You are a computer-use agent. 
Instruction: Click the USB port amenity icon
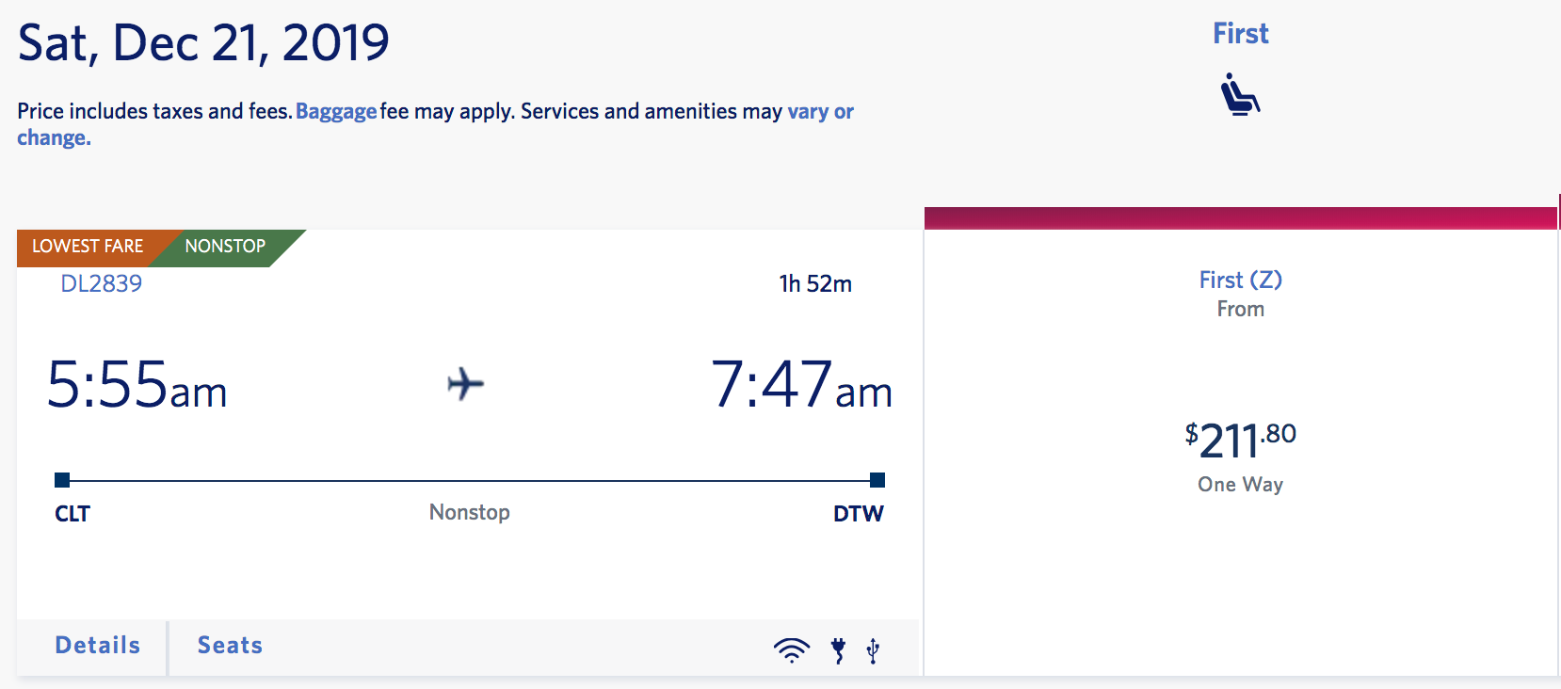873,650
